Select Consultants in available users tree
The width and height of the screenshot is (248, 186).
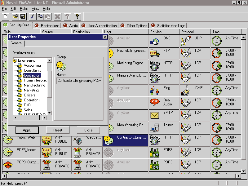coord(33,70)
